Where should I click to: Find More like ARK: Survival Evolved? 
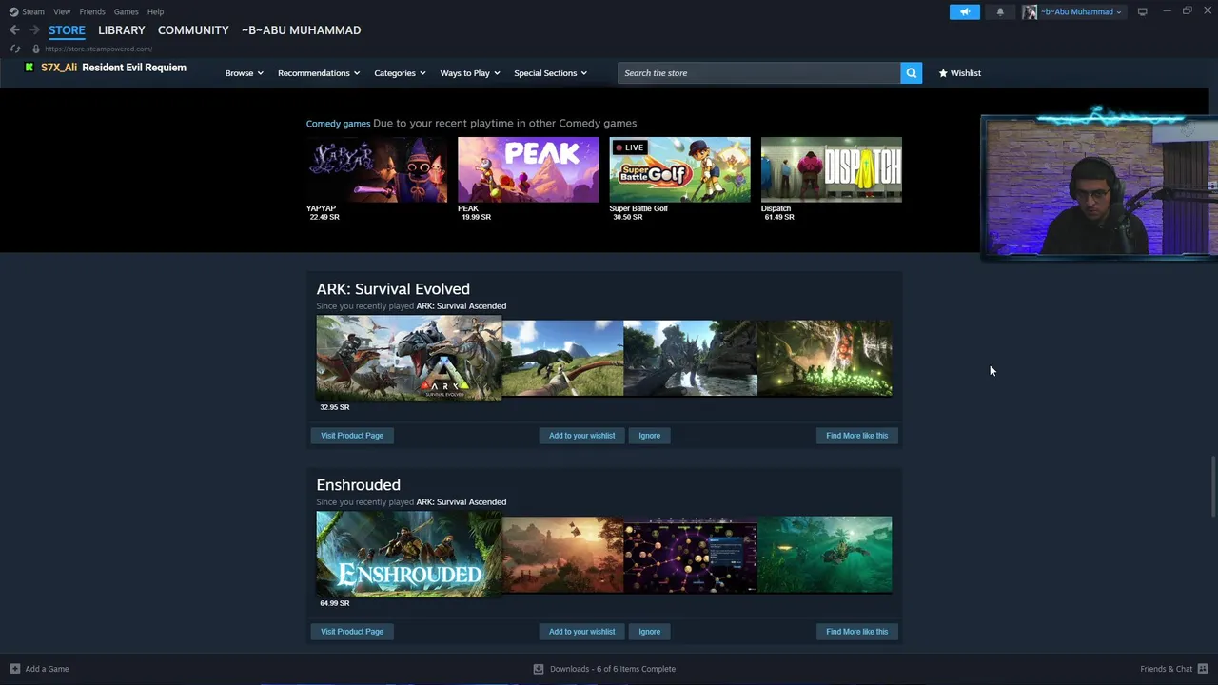point(856,436)
